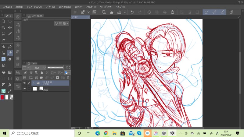This screenshot has width=244, height=137.
Task: Click the New raster layer icon
Action: pyautogui.click(x=31, y=78)
